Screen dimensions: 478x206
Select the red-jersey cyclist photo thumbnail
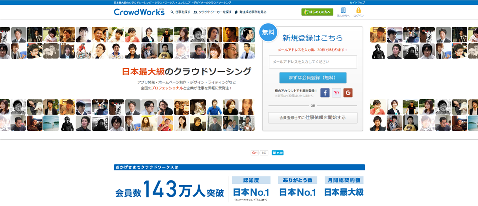point(83,51)
